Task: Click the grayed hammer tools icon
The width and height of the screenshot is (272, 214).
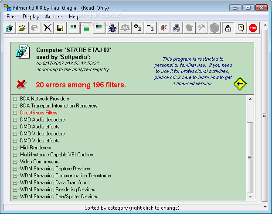Action: pyautogui.click(x=202, y=28)
